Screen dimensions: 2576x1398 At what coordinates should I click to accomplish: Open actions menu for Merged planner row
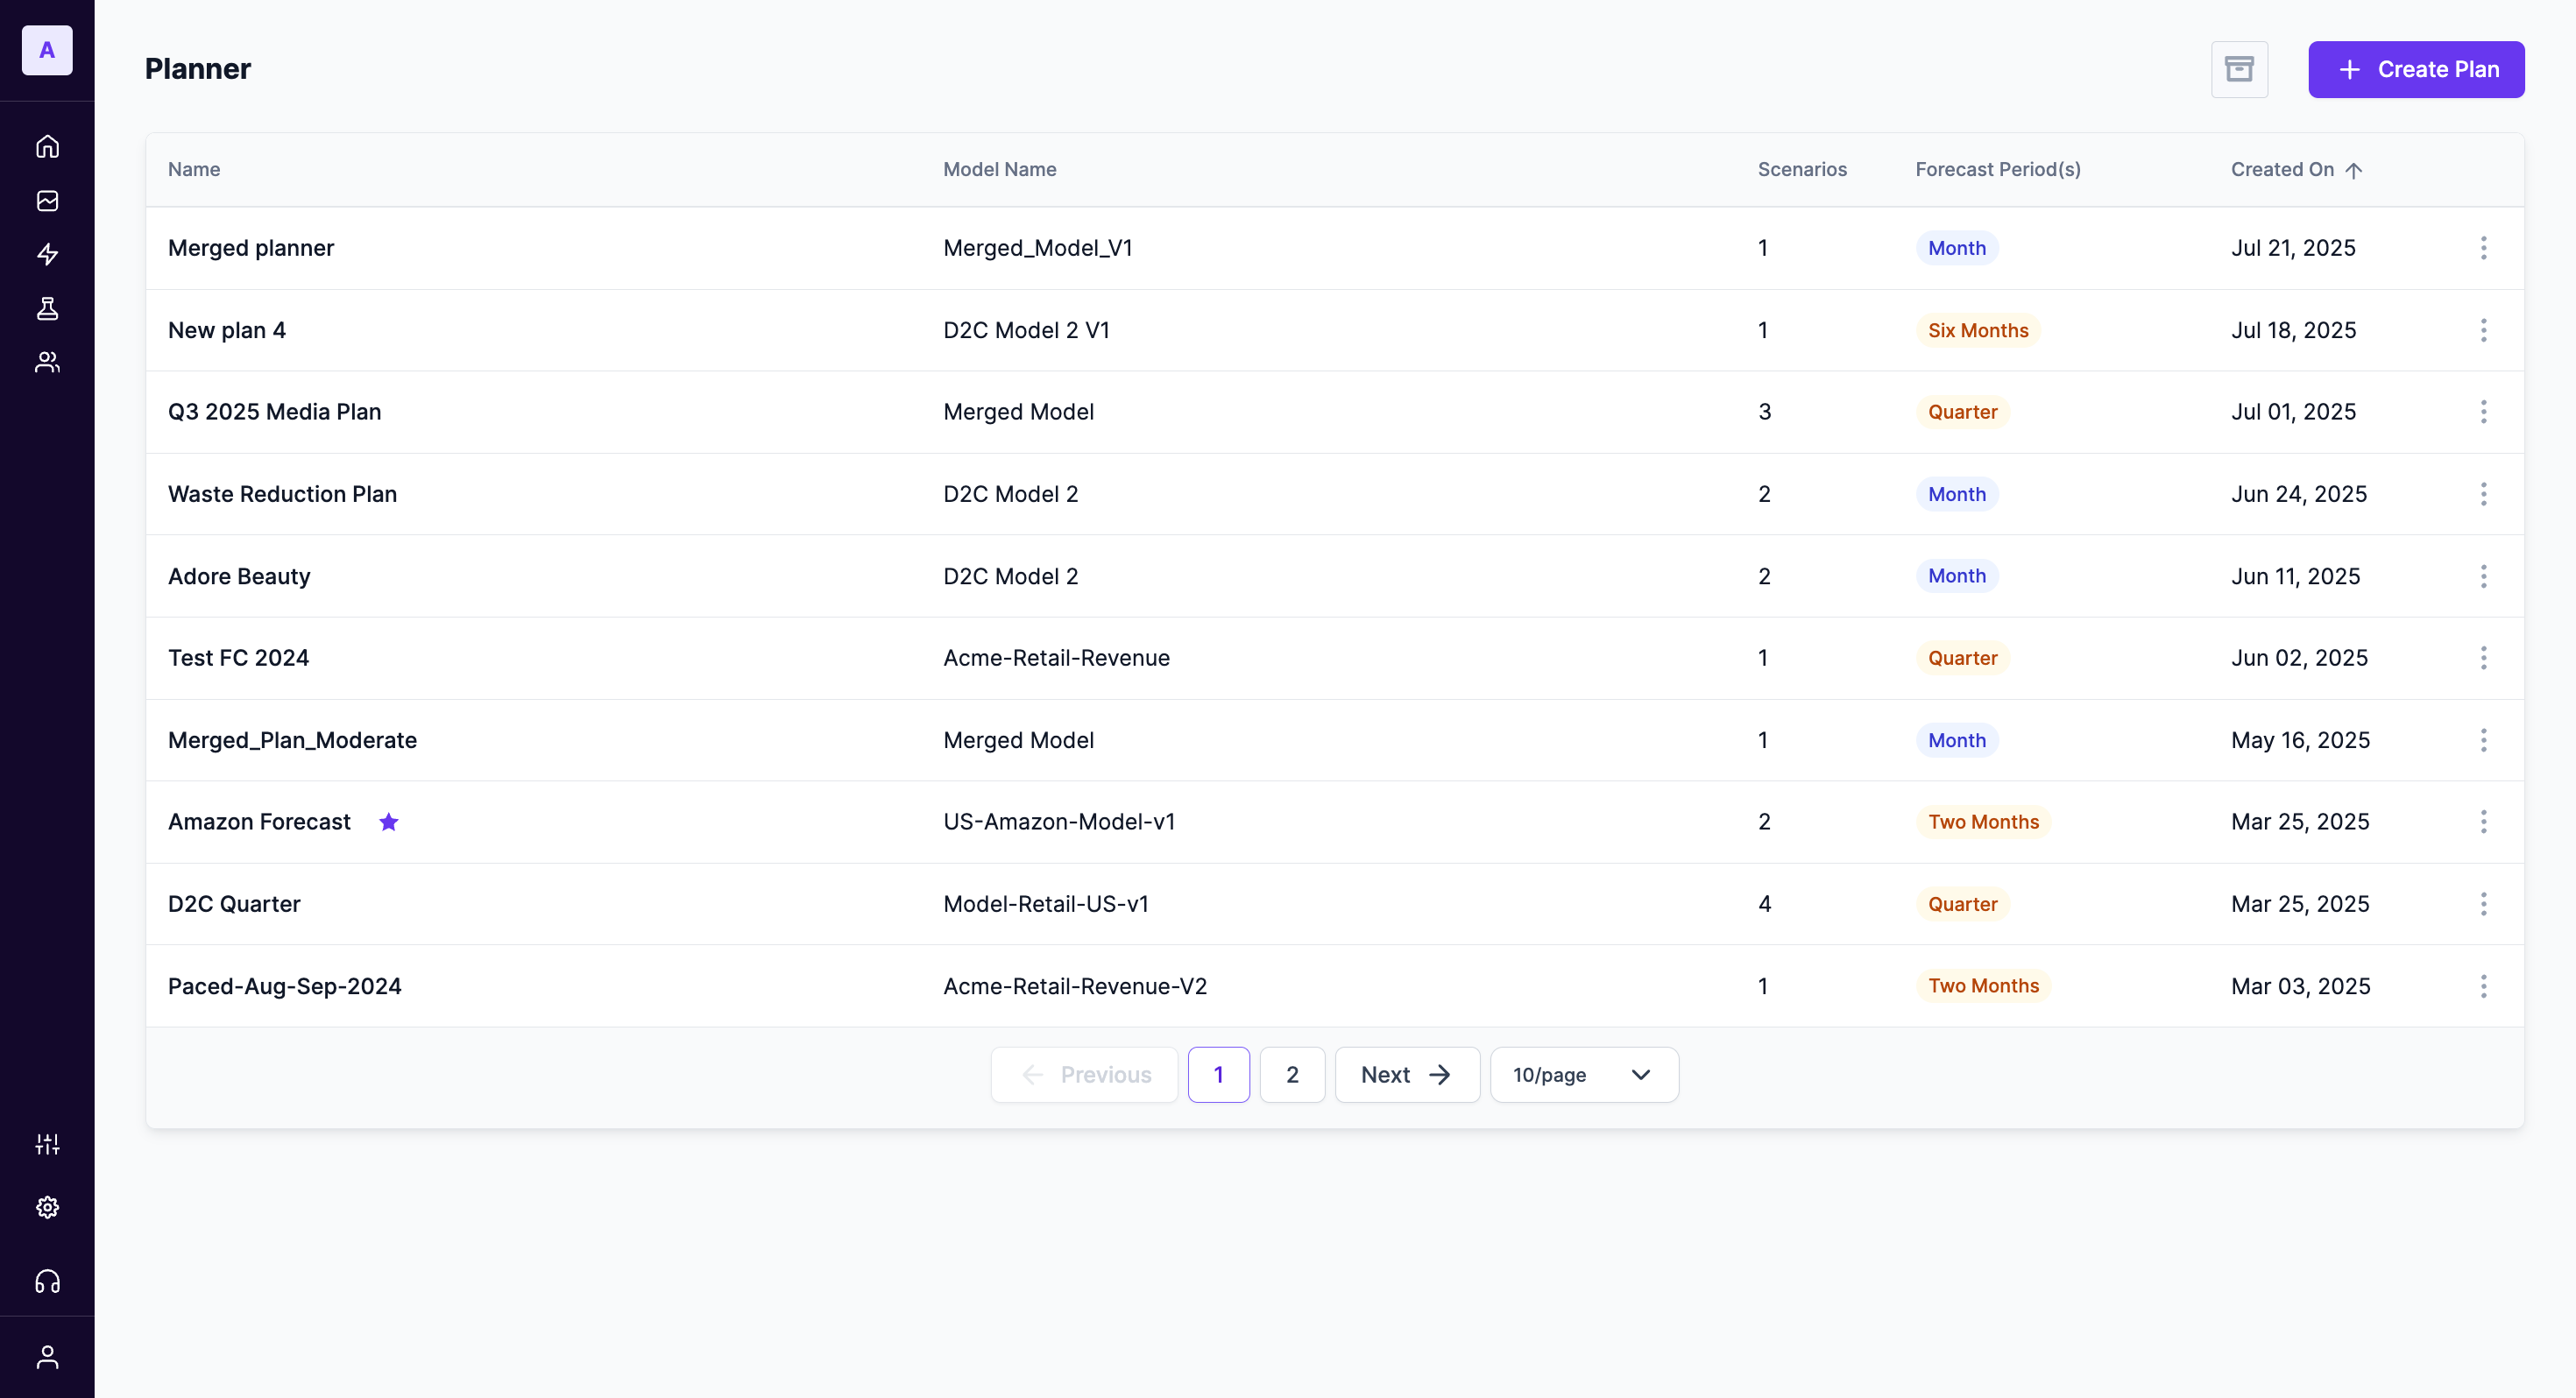[x=2483, y=248]
